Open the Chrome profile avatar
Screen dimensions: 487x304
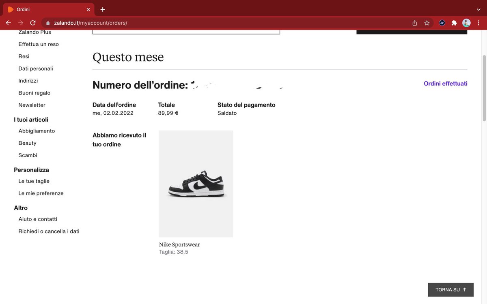(x=466, y=23)
